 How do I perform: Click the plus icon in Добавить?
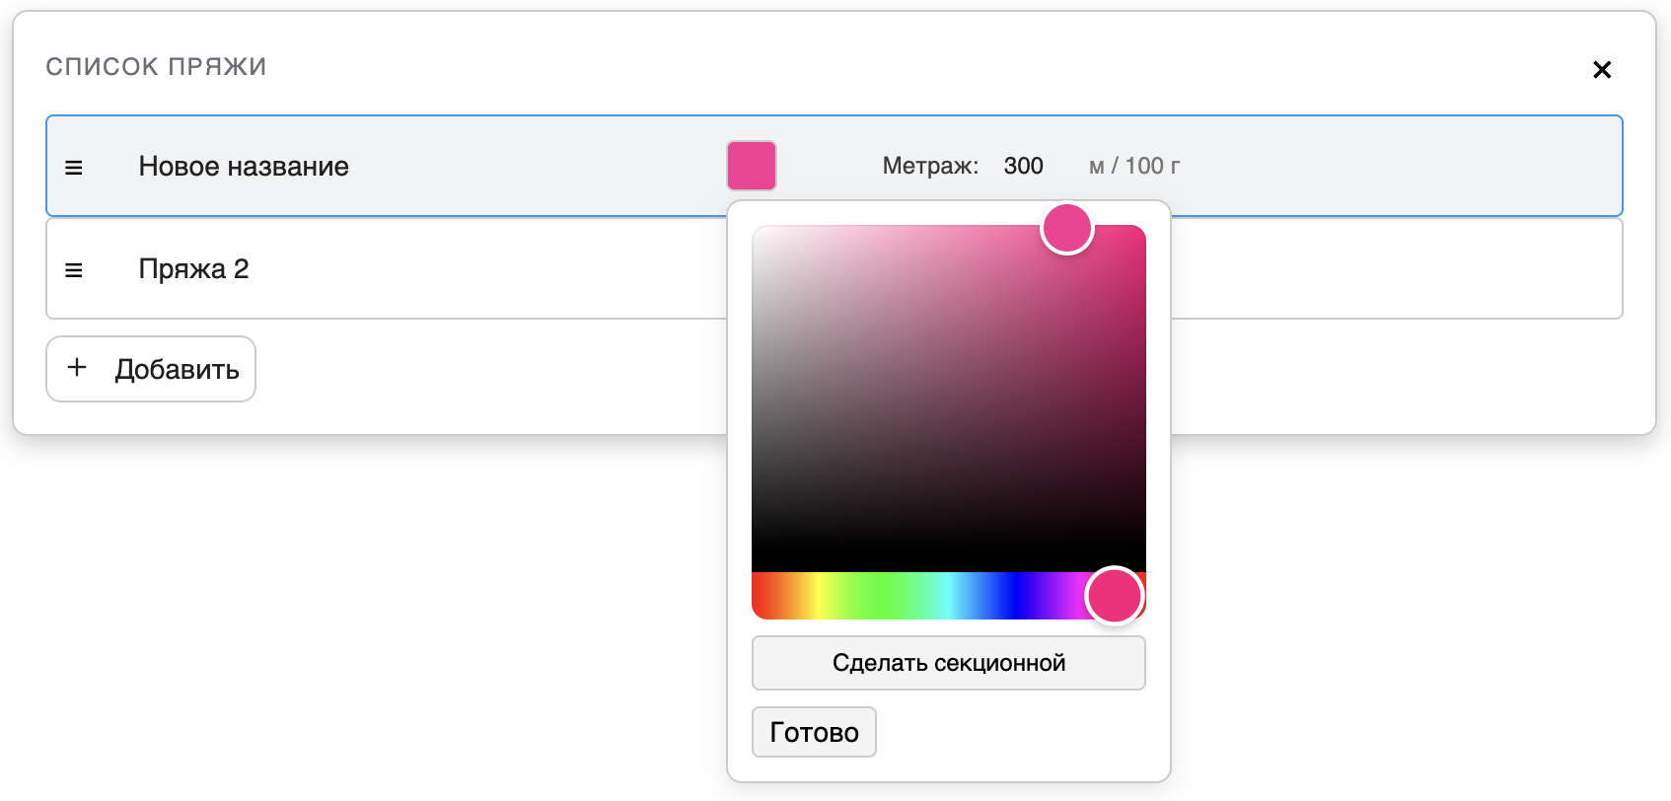pos(77,368)
